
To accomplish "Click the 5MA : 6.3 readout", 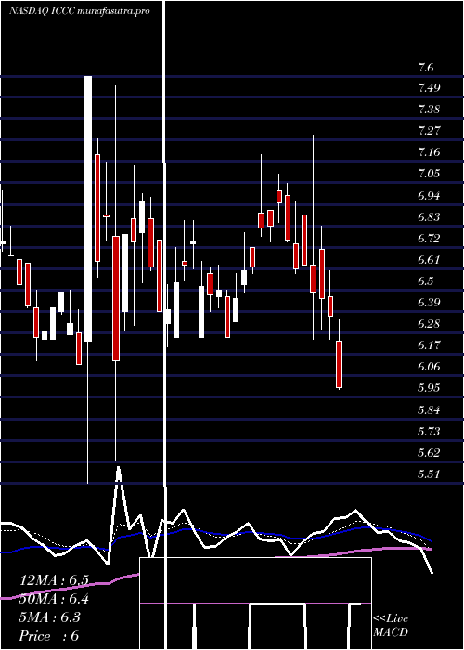I will coord(50,617).
